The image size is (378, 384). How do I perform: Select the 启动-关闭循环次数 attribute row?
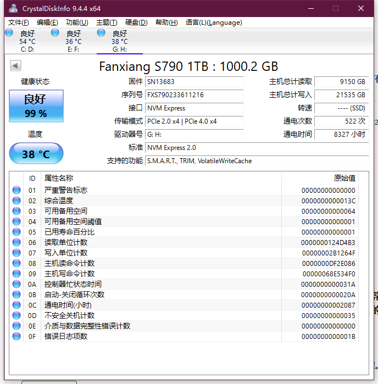click(x=184, y=294)
